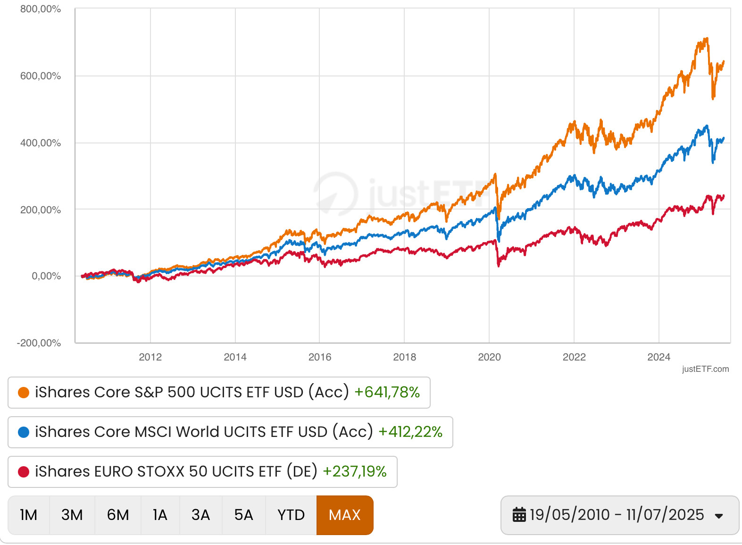Click the calendar icon in date range

coord(519,515)
